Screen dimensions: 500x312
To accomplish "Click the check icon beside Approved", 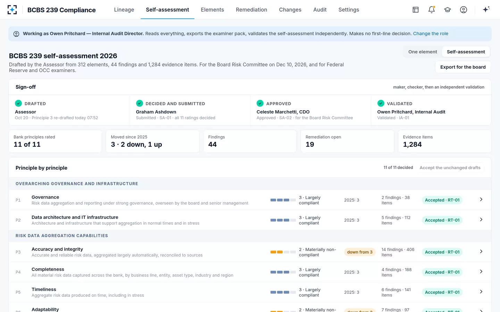I will [x=260, y=103].
